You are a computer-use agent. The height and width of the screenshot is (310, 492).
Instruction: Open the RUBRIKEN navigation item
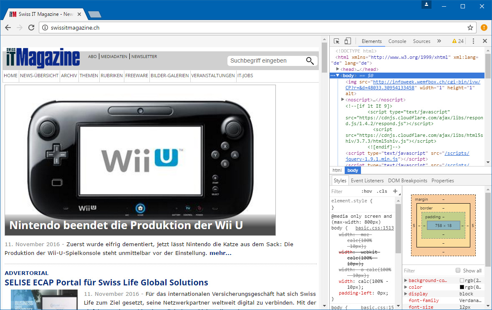tap(112, 76)
